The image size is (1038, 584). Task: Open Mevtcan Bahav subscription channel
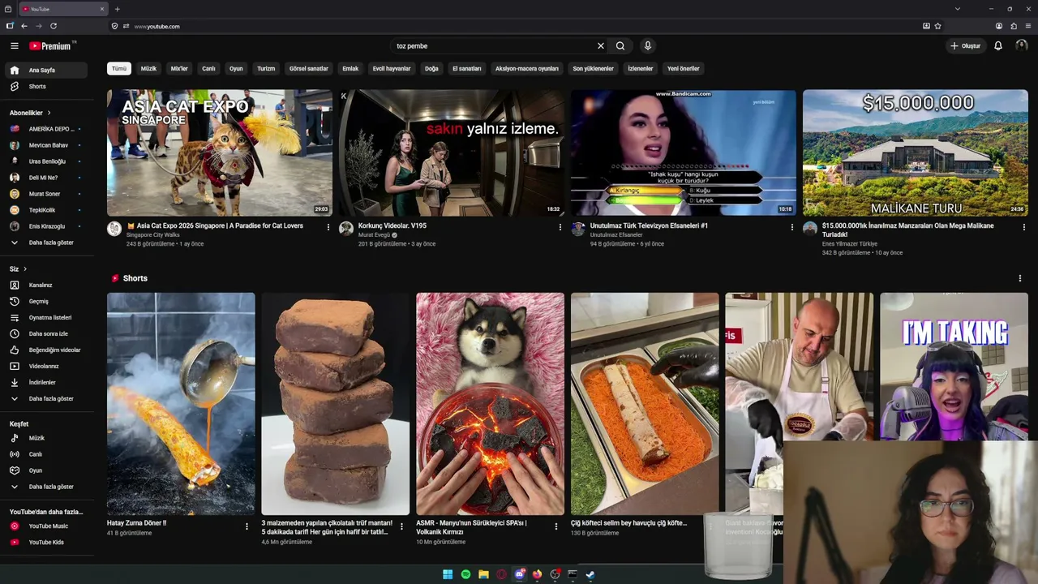[x=46, y=145]
